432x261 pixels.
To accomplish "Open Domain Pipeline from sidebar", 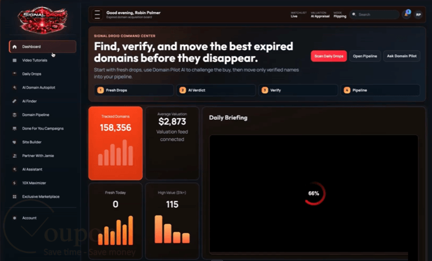I will 43,115.
